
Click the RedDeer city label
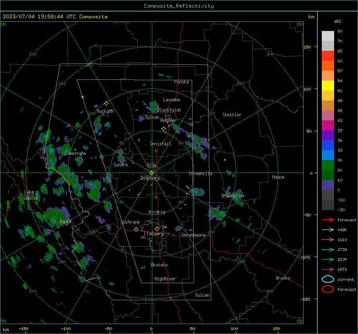(169, 120)
